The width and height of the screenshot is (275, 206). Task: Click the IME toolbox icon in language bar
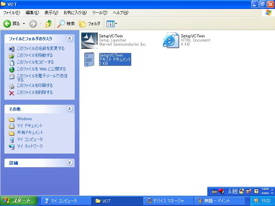point(249,191)
